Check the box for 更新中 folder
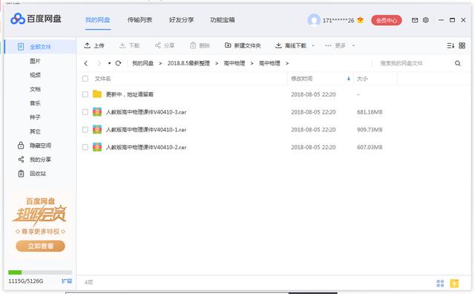 (85, 94)
